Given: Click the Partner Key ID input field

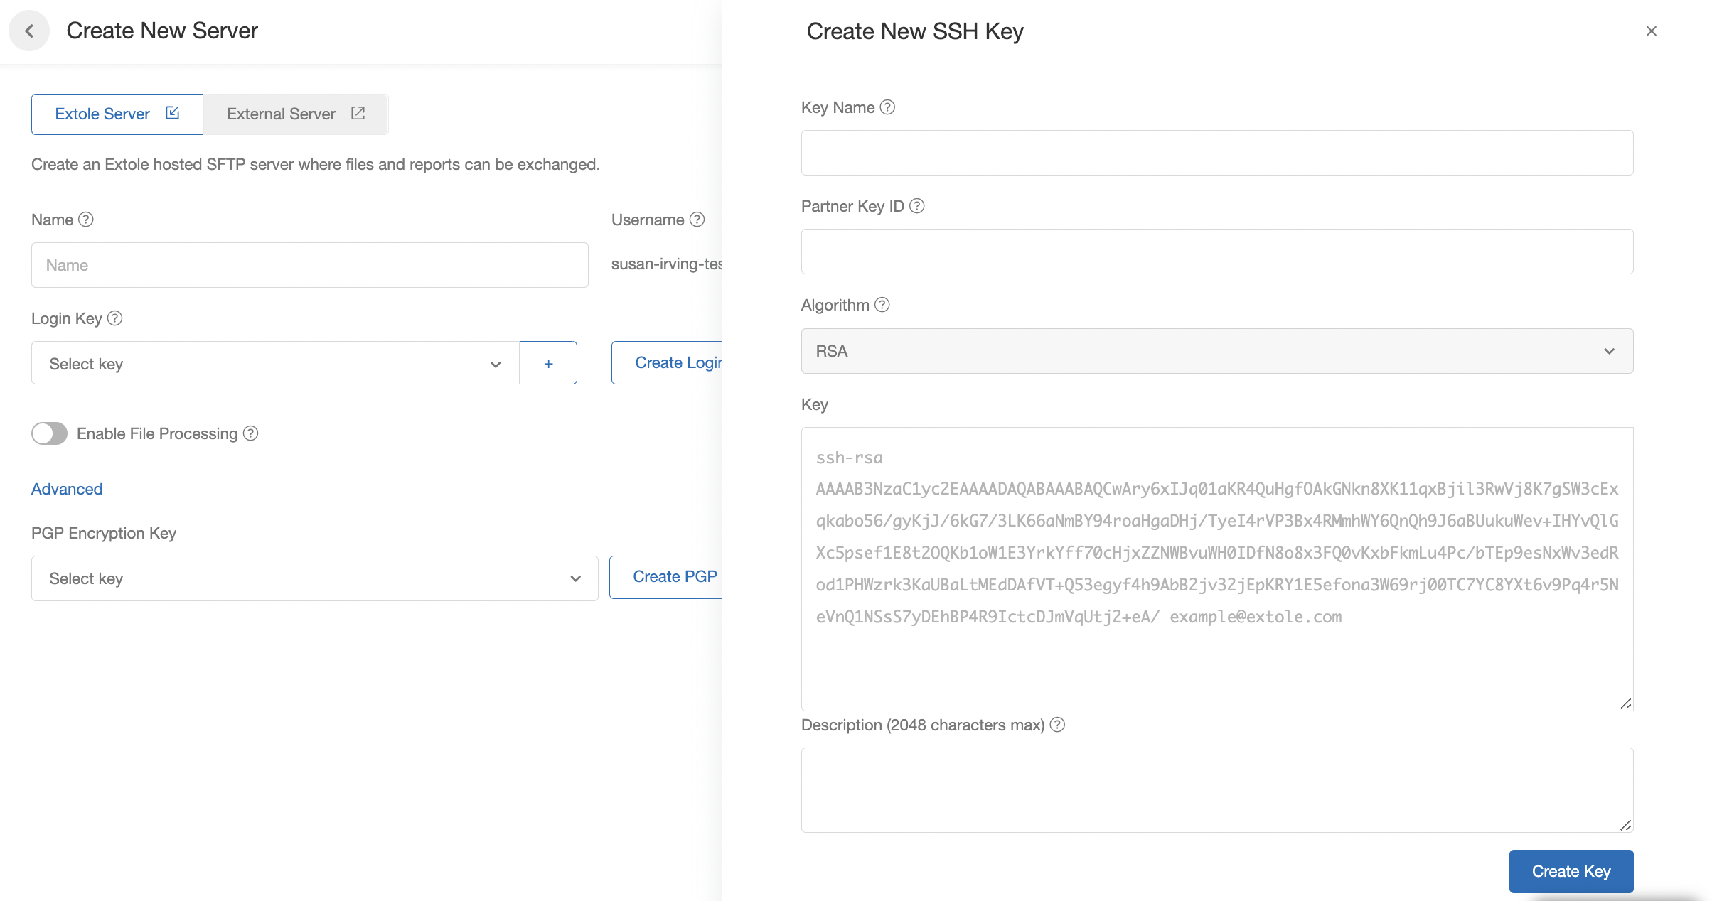Looking at the screenshot, I should click(x=1217, y=252).
